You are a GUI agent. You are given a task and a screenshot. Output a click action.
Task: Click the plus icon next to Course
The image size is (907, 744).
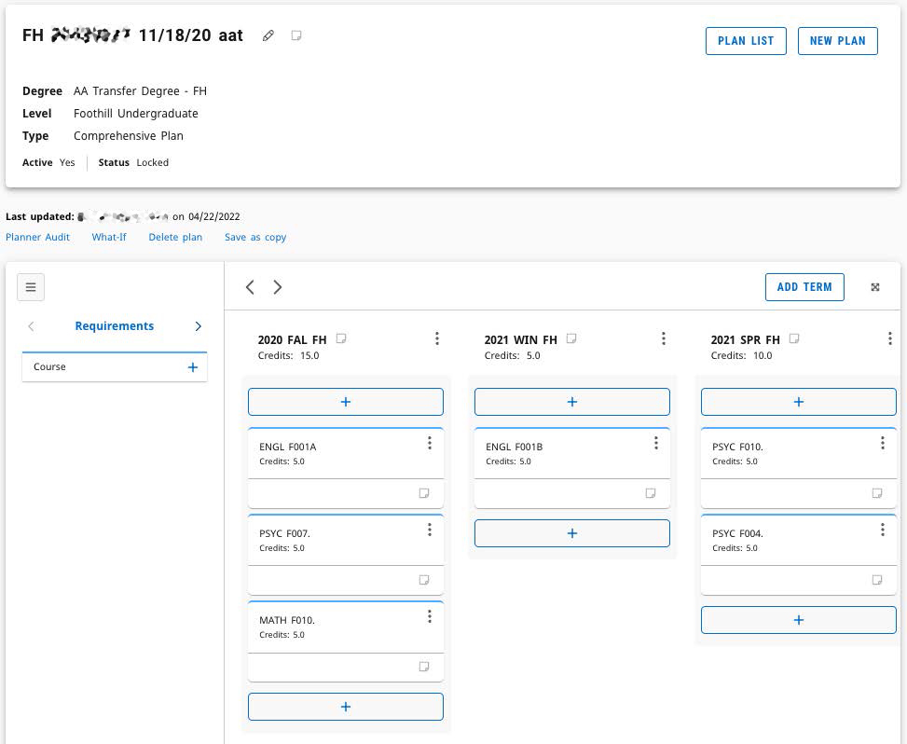193,367
